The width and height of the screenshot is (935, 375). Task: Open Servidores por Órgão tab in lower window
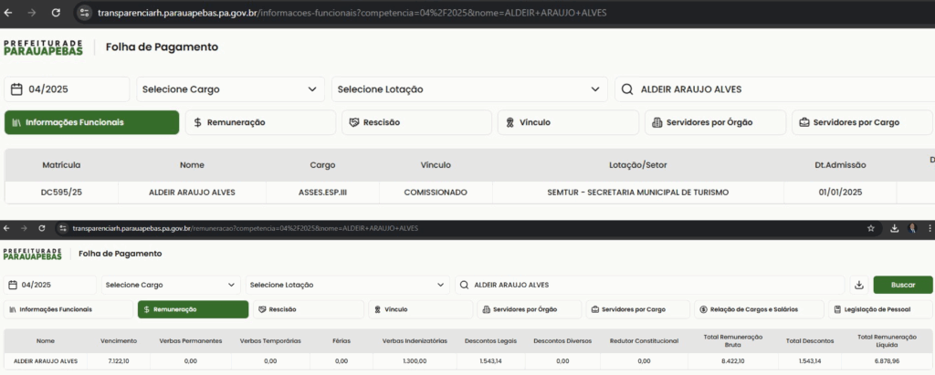click(530, 309)
